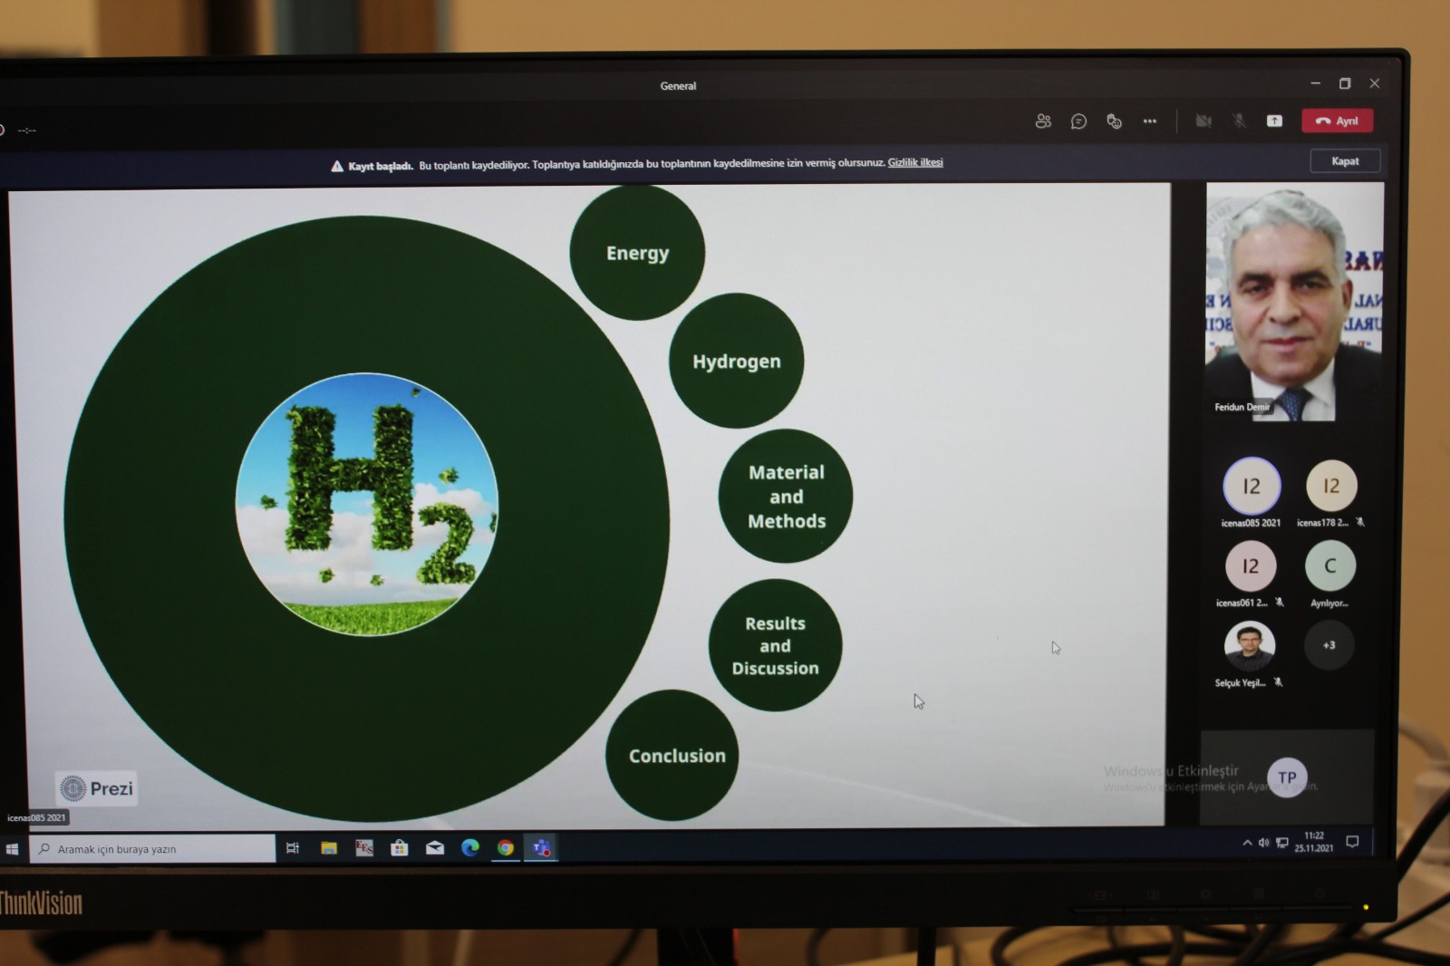Click the volume icon in system tray
Viewport: 1450px width, 966px height.
pos(1263,843)
